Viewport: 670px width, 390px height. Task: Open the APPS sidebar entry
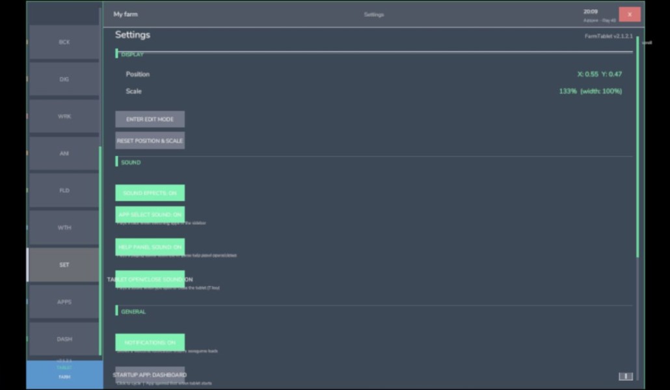tap(64, 302)
